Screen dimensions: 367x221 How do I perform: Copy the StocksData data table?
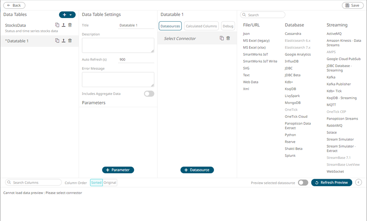click(x=57, y=25)
